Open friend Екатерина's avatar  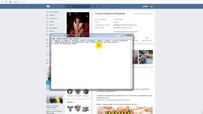pyautogui.click(x=78, y=92)
